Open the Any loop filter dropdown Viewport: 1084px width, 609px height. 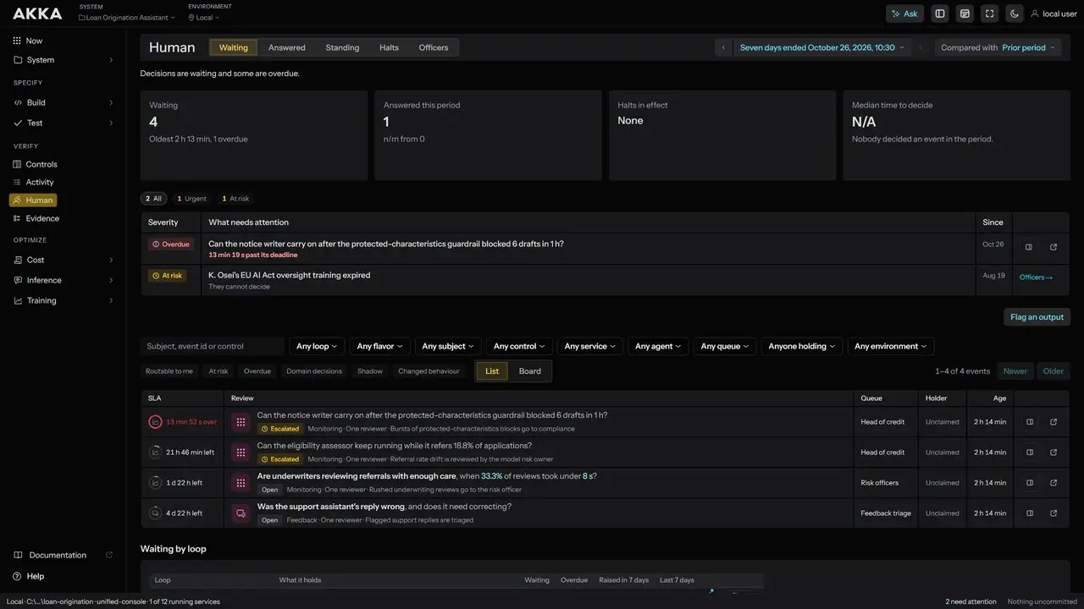pos(317,346)
